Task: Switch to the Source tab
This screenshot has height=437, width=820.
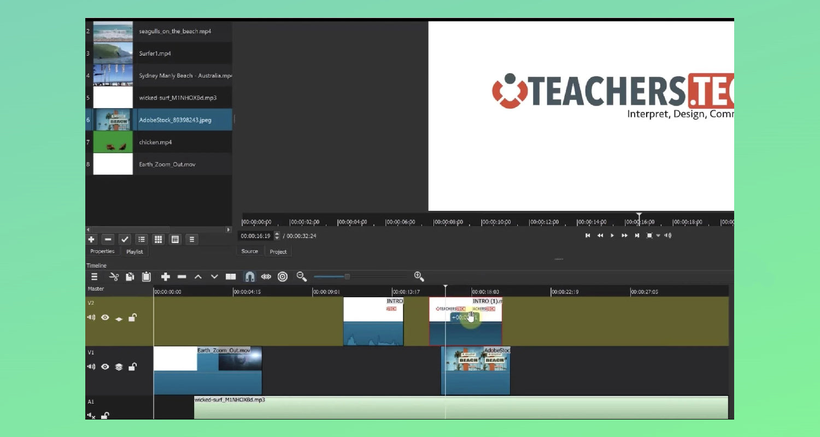Action: point(250,251)
